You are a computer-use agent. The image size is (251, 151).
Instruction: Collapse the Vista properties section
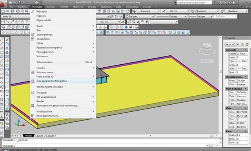[x=246, y=108]
